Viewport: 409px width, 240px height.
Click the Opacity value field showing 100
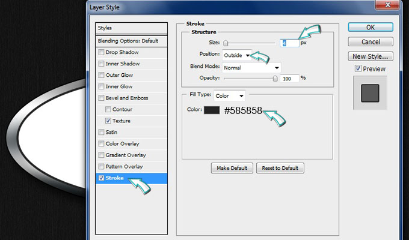pyautogui.click(x=289, y=79)
